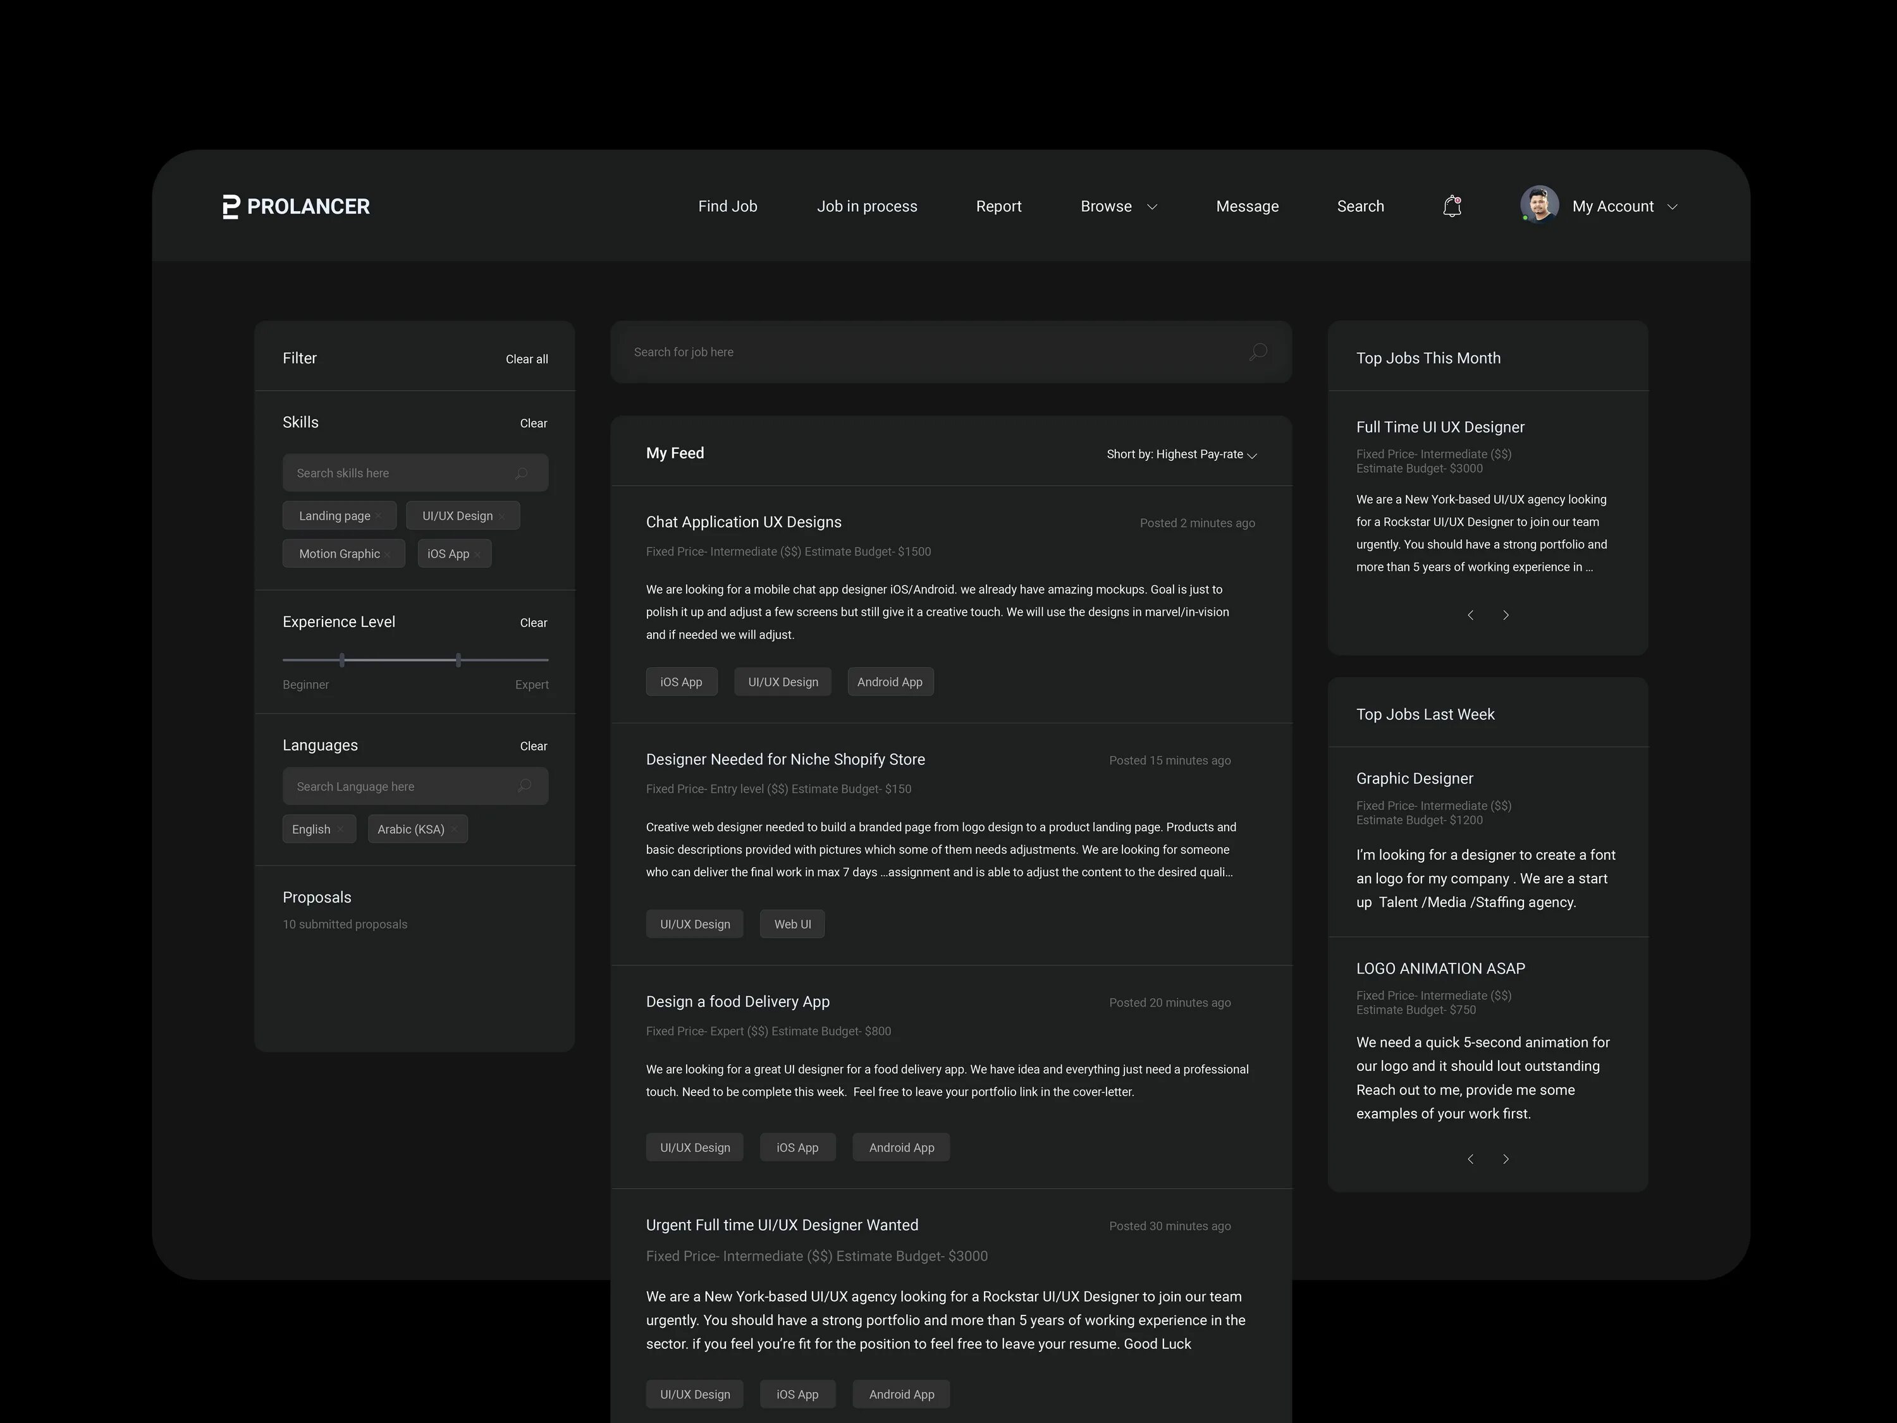Click the Clear all filters link
1897x1423 pixels.
(525, 359)
